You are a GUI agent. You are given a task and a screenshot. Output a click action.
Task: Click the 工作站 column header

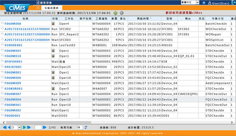69,18
